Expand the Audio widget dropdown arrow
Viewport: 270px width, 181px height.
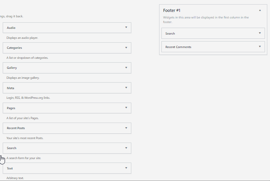pos(126,28)
